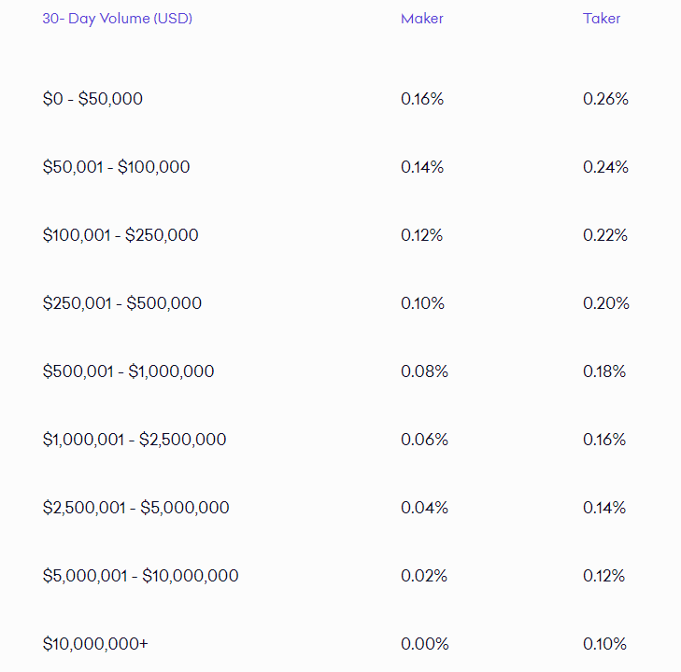The width and height of the screenshot is (681, 672).
Task: Click the 0.26% taker fee value
Action: 605,99
